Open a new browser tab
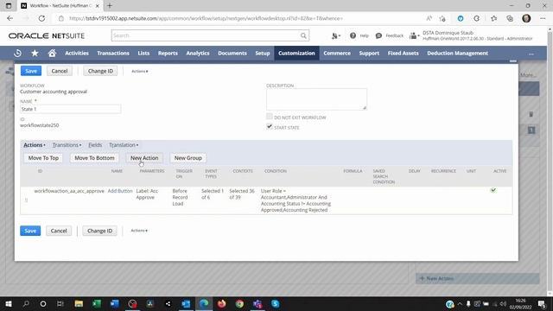The width and height of the screenshot is (553, 311). (x=110, y=6)
